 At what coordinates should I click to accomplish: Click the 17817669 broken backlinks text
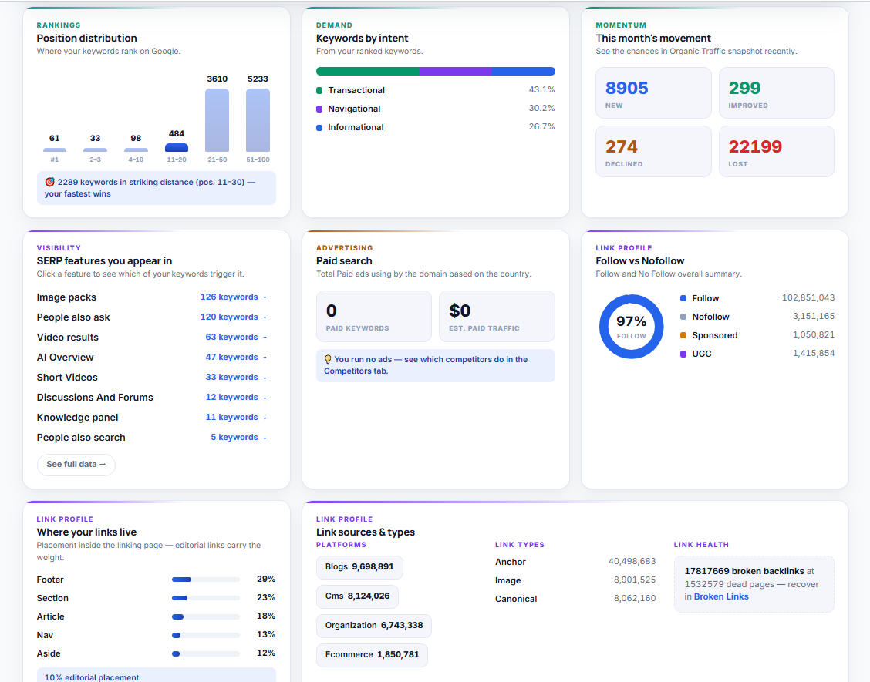tap(744, 571)
